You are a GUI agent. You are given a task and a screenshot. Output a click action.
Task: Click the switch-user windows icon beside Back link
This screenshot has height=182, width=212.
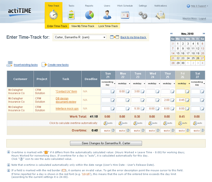point(114,37)
